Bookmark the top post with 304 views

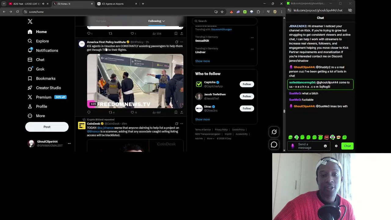176,33
